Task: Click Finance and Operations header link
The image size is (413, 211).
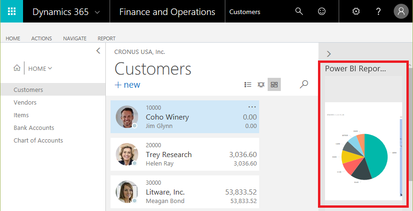Action: click(x=167, y=12)
